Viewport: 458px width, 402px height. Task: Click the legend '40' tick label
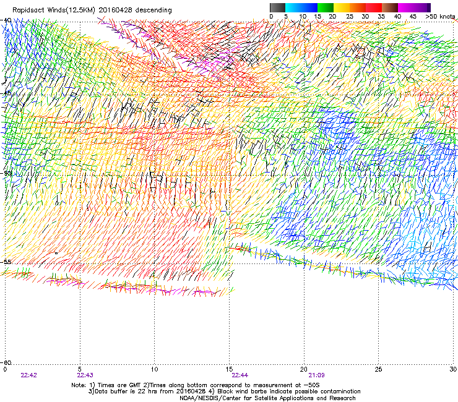[x=397, y=17]
